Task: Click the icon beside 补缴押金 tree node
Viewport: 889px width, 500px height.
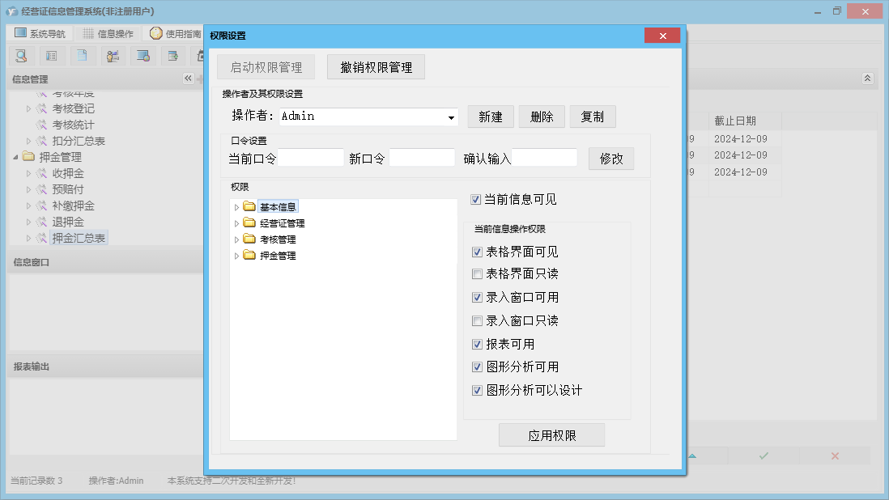Action: pos(41,206)
